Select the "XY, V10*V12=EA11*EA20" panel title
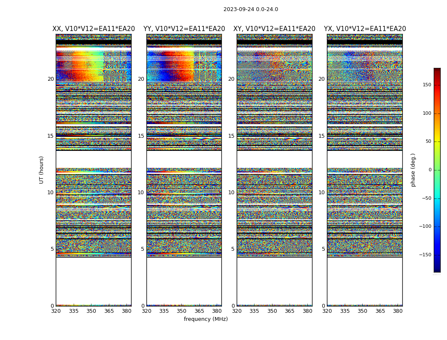Viewport: 447px width, 340px height. pos(274,29)
